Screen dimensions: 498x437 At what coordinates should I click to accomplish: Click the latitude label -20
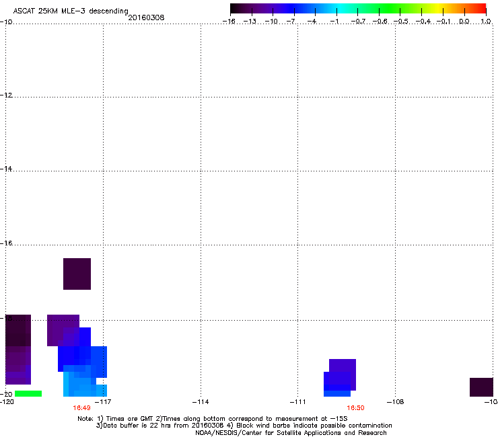pos(6,394)
